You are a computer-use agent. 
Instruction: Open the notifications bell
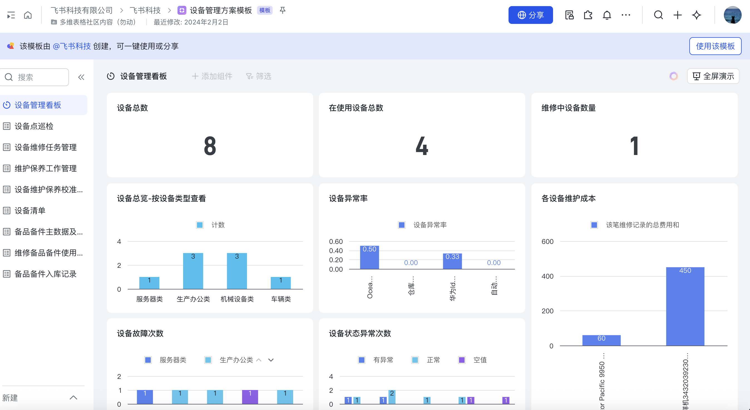[x=607, y=15]
